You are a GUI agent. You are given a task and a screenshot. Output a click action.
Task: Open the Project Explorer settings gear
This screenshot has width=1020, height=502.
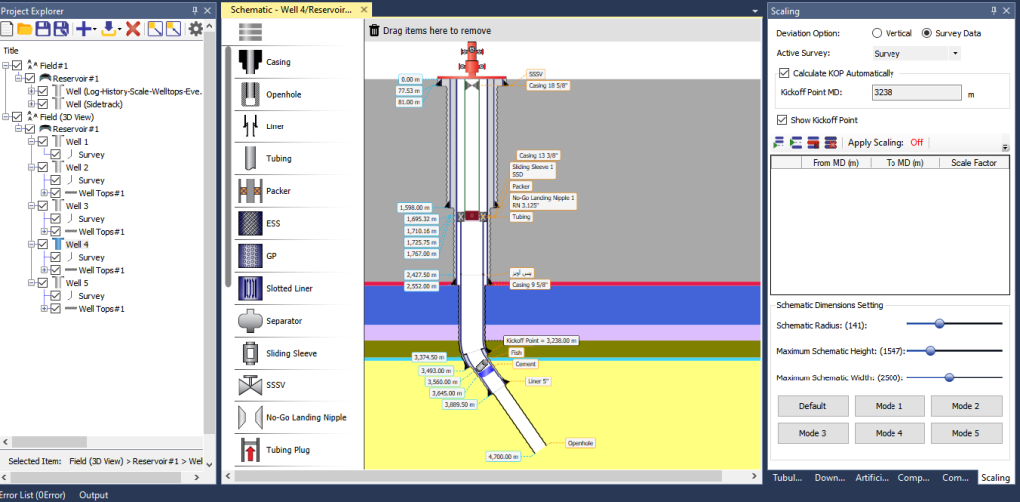coord(196,29)
